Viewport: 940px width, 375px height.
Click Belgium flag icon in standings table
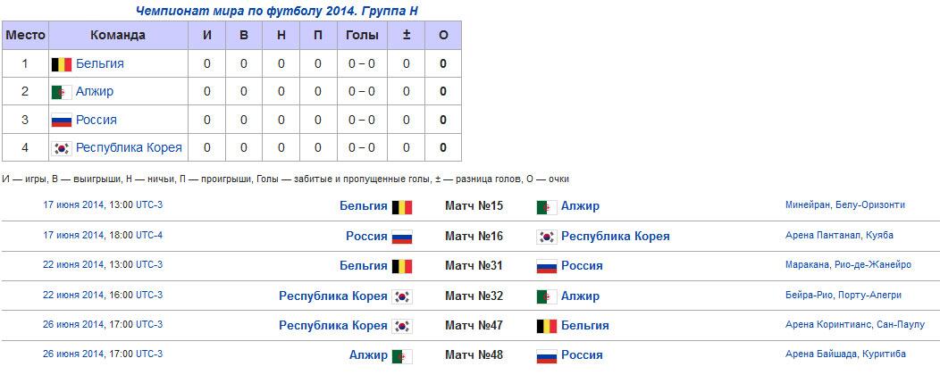coord(61,64)
